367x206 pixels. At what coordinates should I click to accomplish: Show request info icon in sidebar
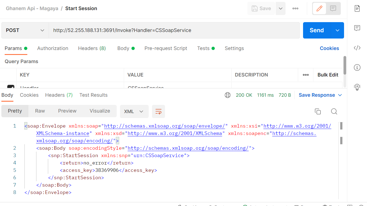[x=357, y=67]
